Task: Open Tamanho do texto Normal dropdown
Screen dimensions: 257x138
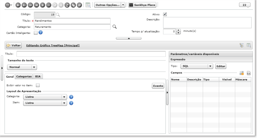Action: coord(22,67)
